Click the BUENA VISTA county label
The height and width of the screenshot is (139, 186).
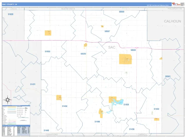(x=68, y=9)
